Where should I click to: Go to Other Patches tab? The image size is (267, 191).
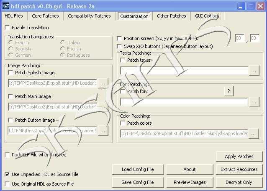click(x=172, y=16)
